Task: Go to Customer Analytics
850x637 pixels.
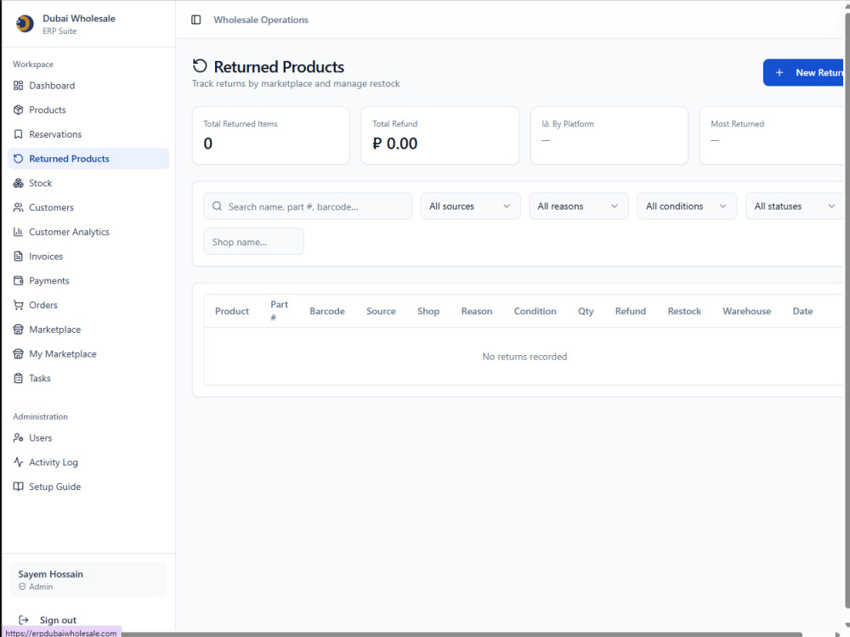Action: point(88,232)
